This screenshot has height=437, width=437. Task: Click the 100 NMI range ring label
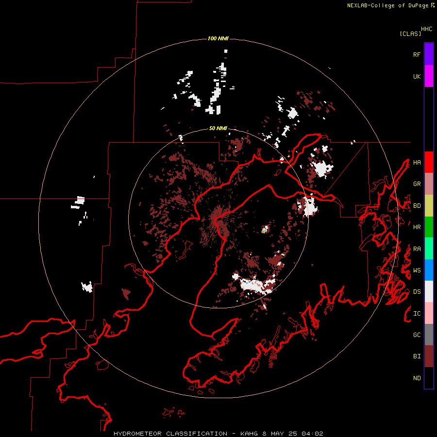tap(218, 38)
